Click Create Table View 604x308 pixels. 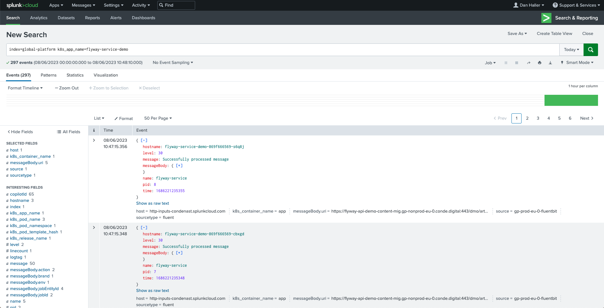tap(554, 33)
